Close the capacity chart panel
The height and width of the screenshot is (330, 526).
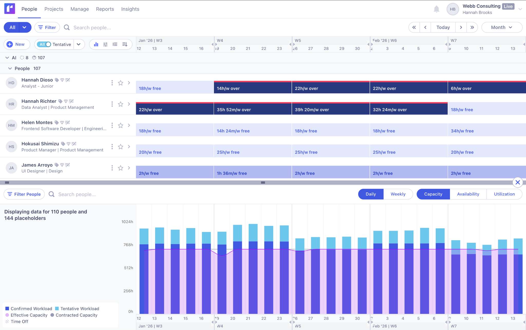(x=518, y=182)
